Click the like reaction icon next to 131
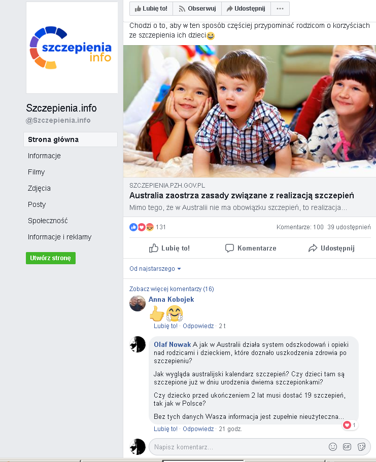Screen dimensions: 376x462 pos(133,227)
